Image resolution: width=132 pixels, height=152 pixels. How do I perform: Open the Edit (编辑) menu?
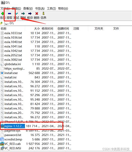(x=16, y=9)
